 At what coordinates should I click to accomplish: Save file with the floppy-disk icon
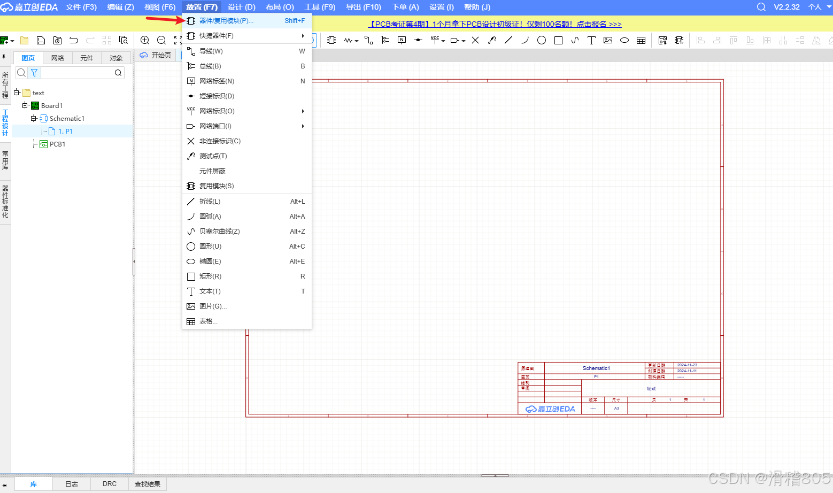click(41, 40)
